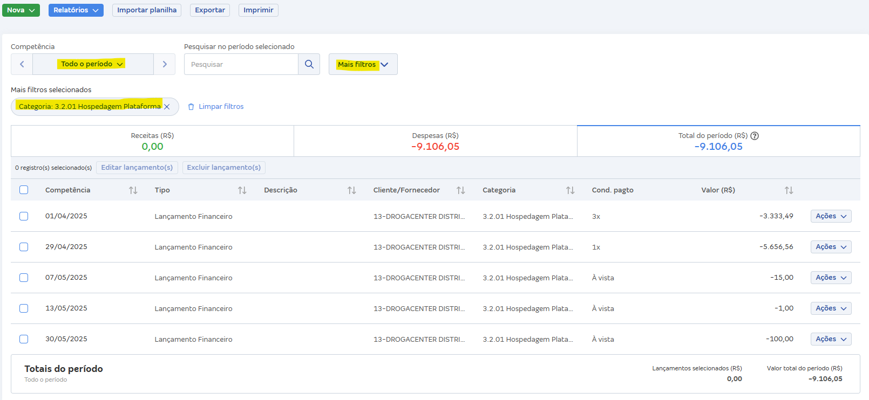The height and width of the screenshot is (400, 869).
Task: Toggle the select-all checkbox in table header
Action: [x=24, y=190]
